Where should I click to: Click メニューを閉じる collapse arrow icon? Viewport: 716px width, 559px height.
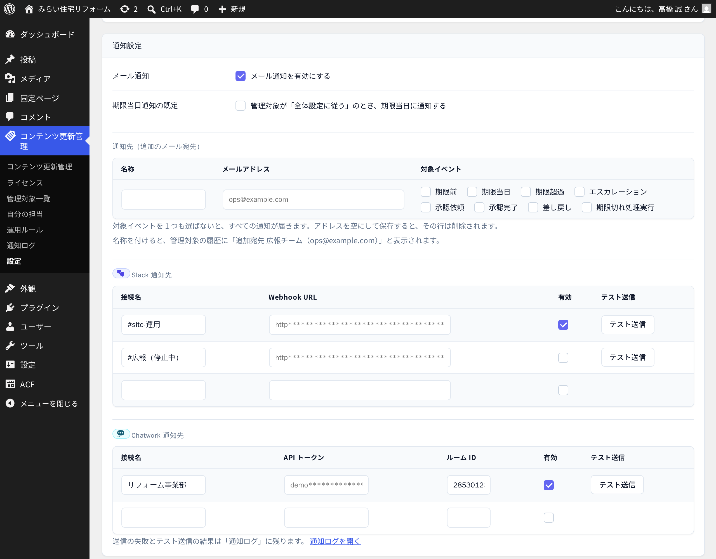(10, 403)
